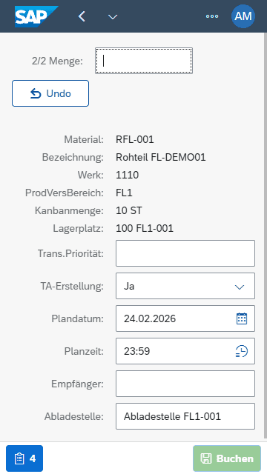Focus the Empfänger input field
The image size is (267, 474).
coord(185,384)
